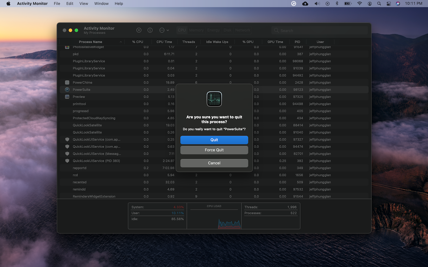Sort by the % GPU column header
Viewport: 428px width, 267px height.
(x=248, y=42)
